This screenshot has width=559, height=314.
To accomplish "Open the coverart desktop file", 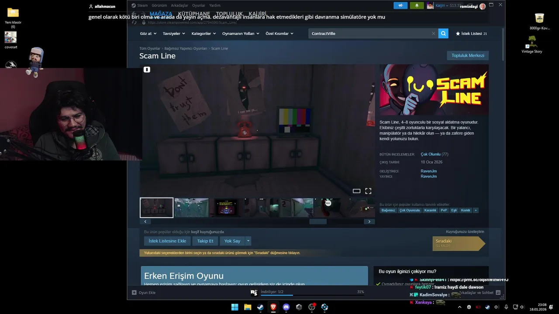I will pyautogui.click(x=11, y=40).
